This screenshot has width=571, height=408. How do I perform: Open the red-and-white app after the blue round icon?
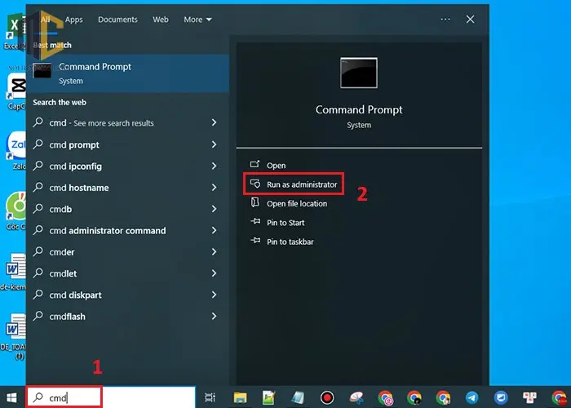(529, 397)
